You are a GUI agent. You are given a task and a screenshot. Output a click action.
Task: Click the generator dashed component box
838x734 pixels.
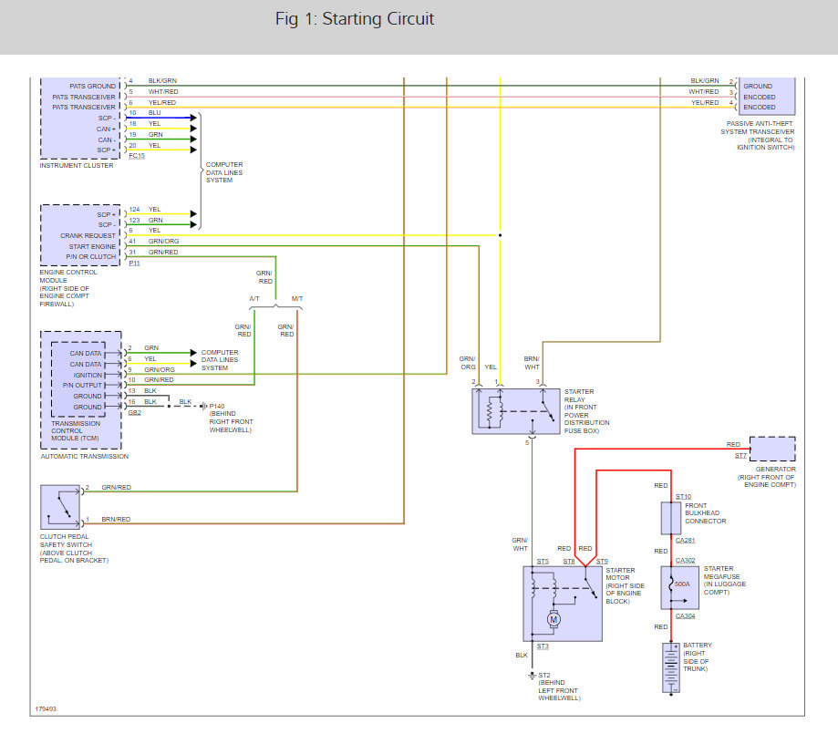(772, 449)
